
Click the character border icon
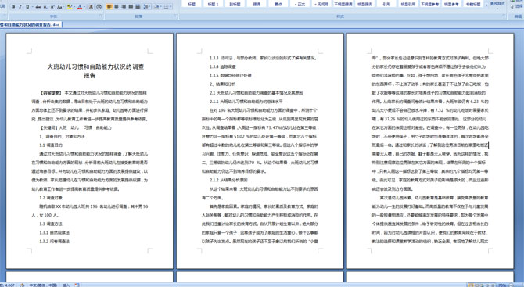91,7
